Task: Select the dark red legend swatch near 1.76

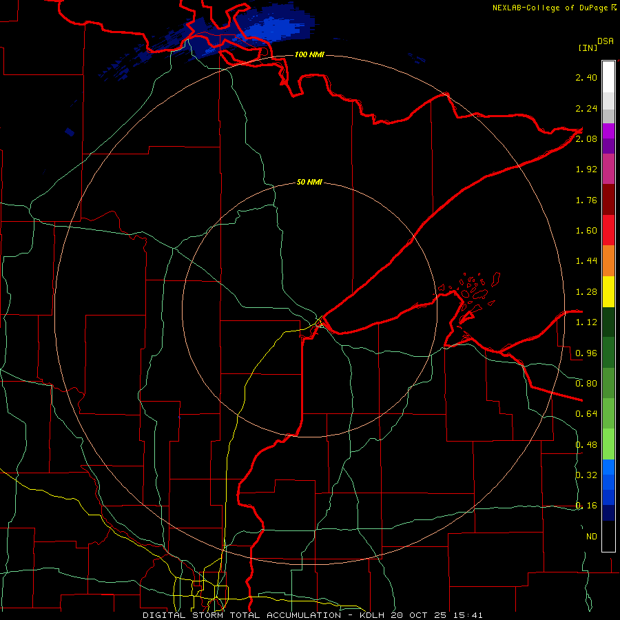Action: [608, 200]
